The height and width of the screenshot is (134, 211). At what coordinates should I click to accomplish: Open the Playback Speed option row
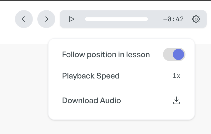point(121,76)
